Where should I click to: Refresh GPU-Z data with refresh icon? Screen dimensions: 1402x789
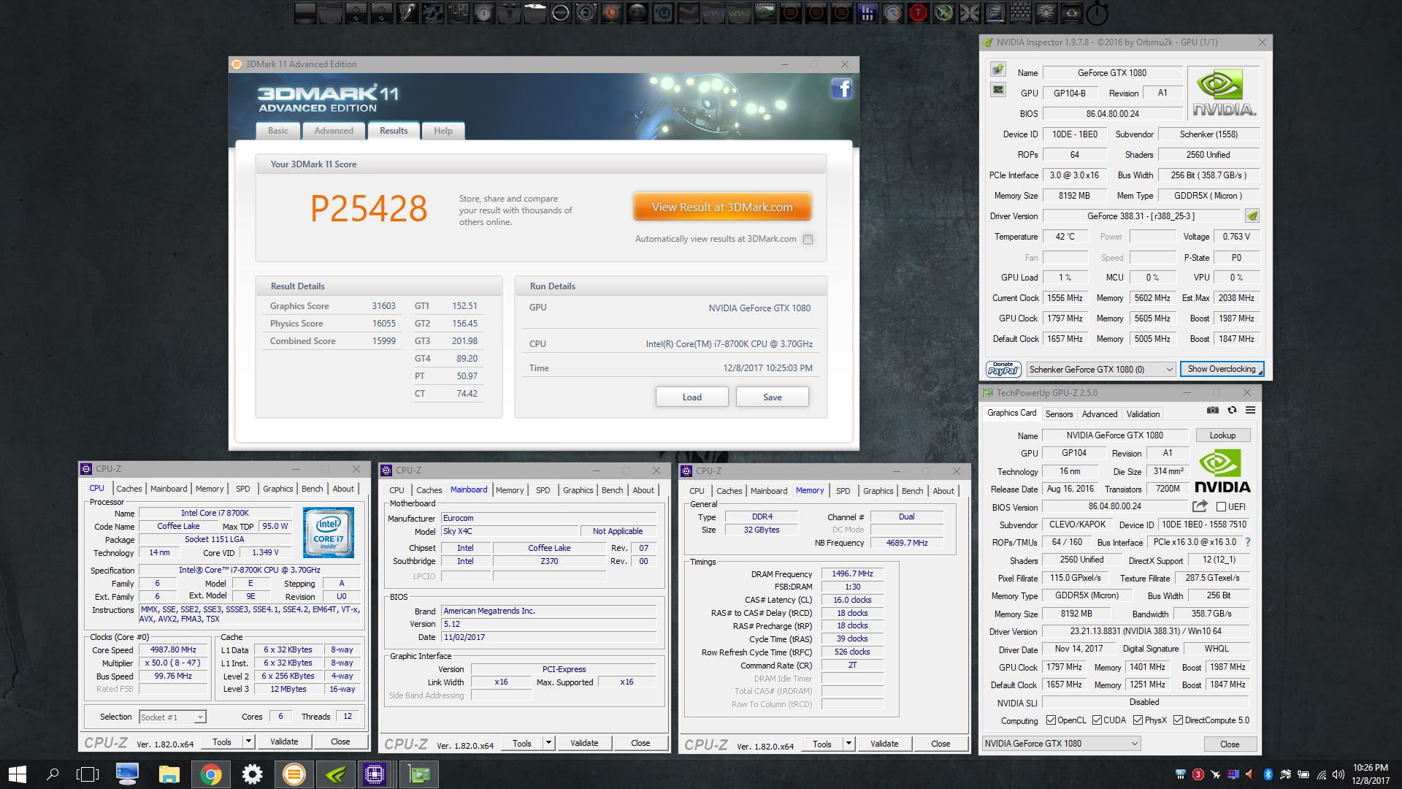pyautogui.click(x=1232, y=411)
